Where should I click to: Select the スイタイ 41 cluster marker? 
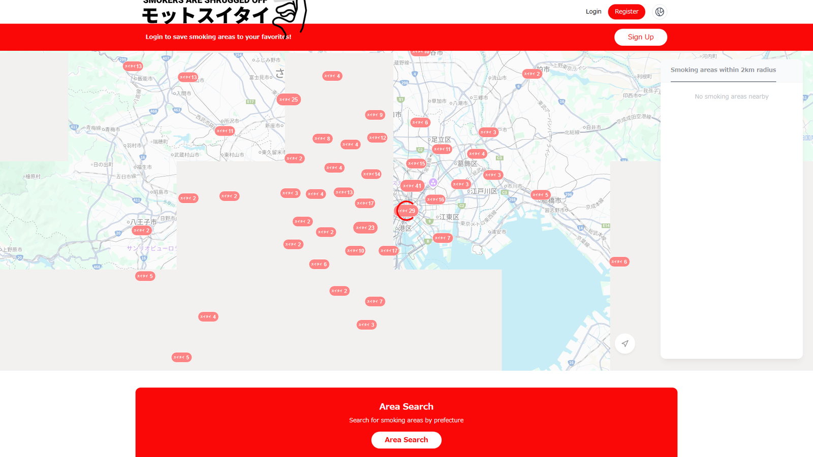coord(413,185)
